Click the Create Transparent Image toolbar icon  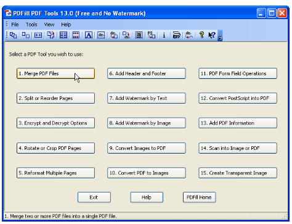click(x=189, y=35)
